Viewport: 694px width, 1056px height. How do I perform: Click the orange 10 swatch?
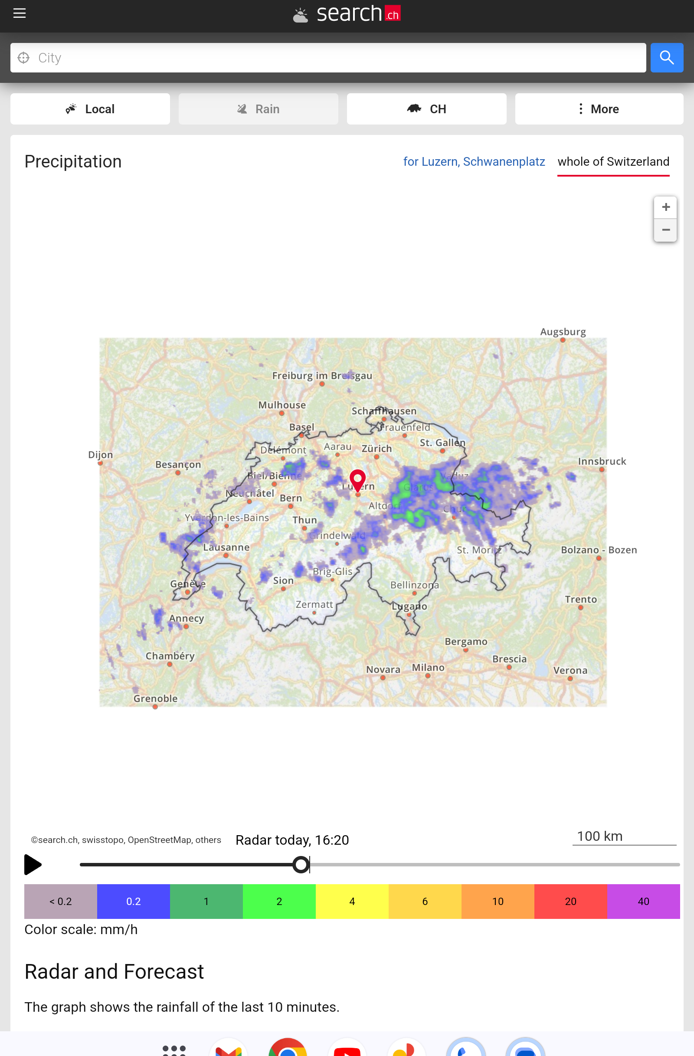pos(498,901)
